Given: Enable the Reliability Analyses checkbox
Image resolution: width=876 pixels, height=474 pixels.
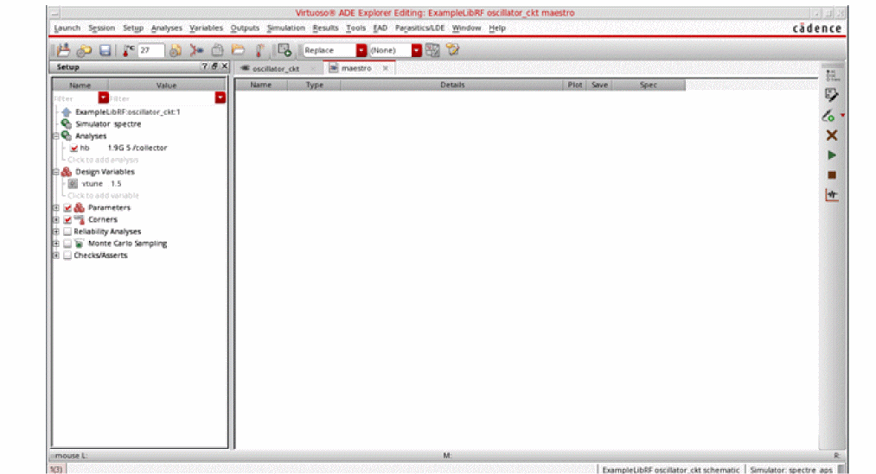Looking at the screenshot, I should (67, 231).
